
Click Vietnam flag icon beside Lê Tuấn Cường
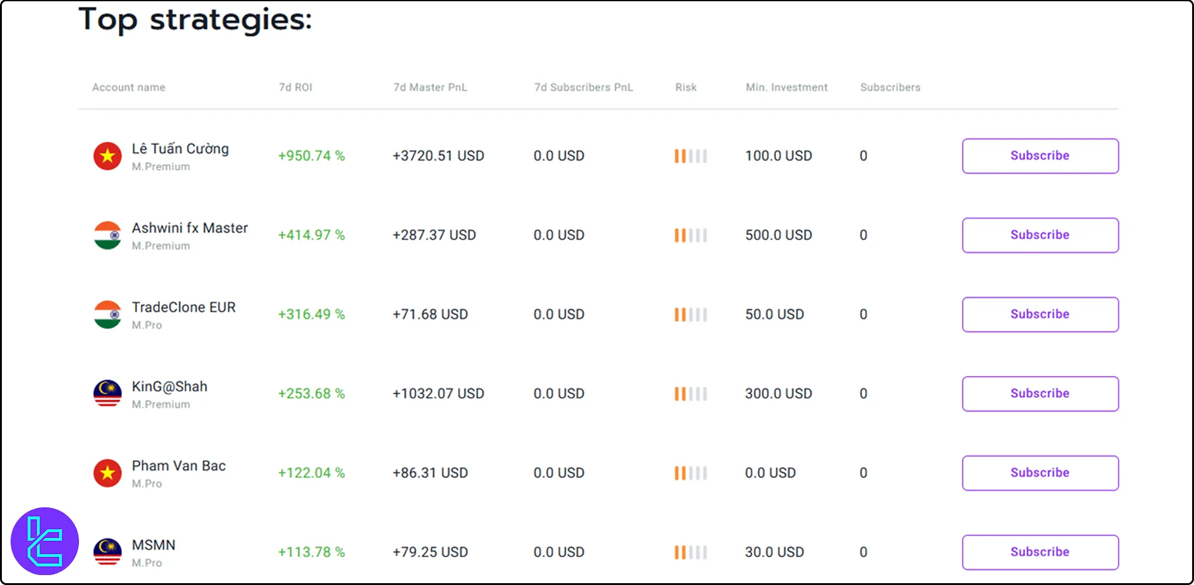[x=108, y=155]
